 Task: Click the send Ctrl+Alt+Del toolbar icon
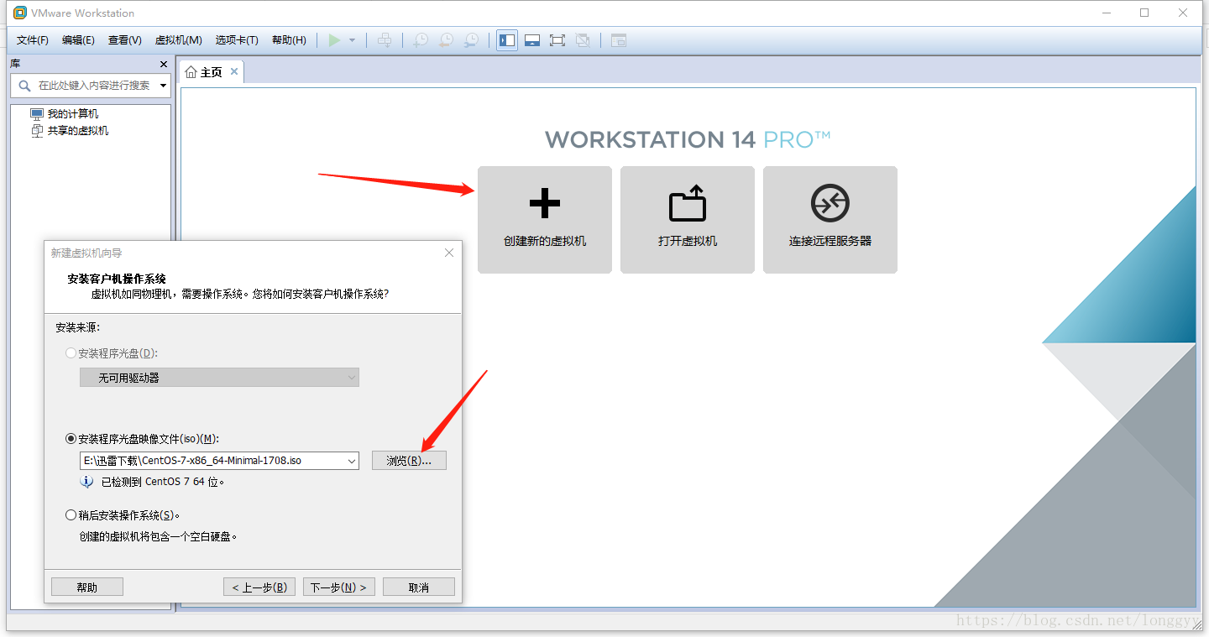pyautogui.click(x=385, y=40)
